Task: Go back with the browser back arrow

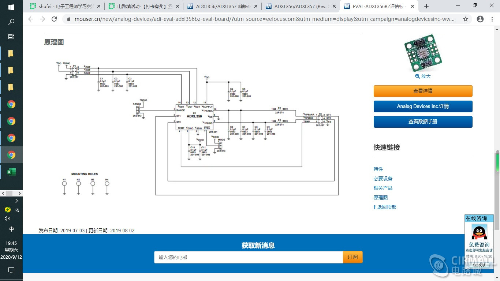Action: [x=31, y=19]
